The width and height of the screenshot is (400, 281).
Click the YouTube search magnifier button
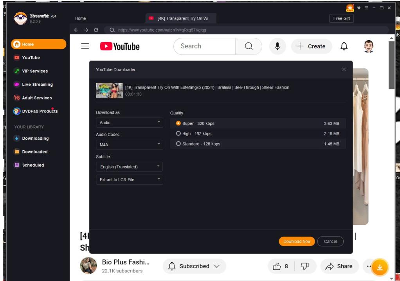[x=249, y=46]
